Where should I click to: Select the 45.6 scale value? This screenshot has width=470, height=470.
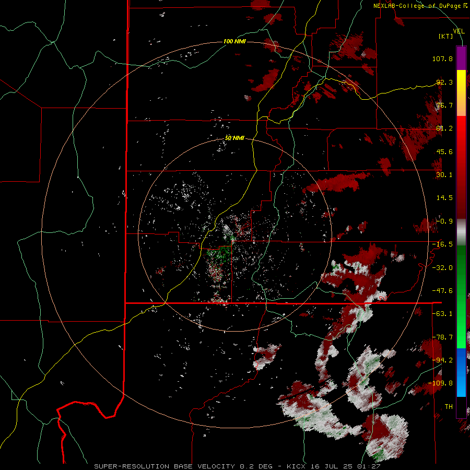click(444, 151)
